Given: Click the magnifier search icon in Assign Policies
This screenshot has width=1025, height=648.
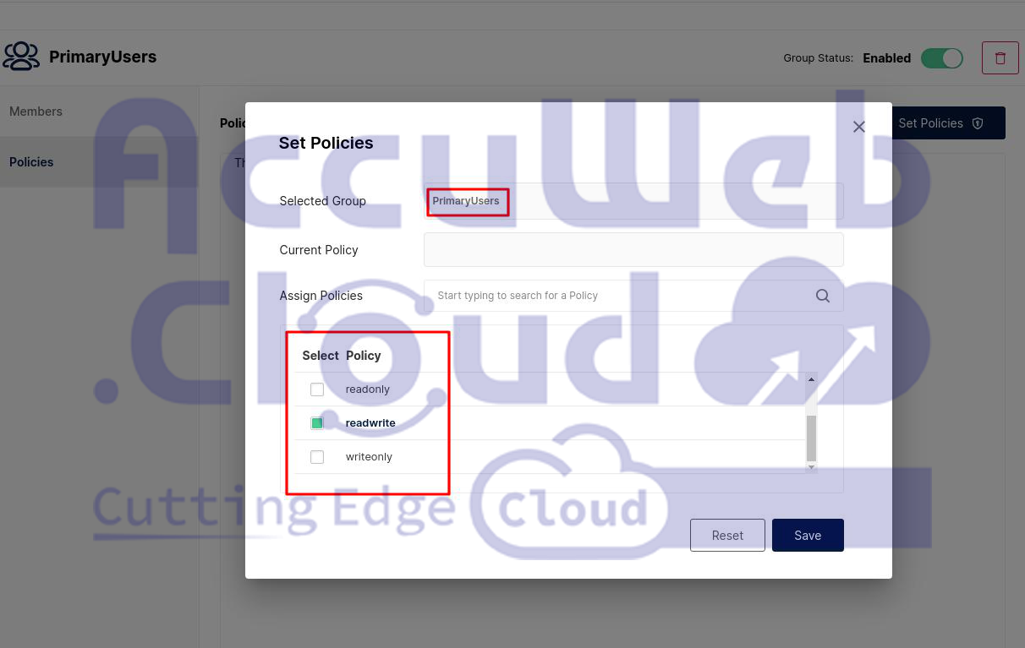Looking at the screenshot, I should point(822,296).
